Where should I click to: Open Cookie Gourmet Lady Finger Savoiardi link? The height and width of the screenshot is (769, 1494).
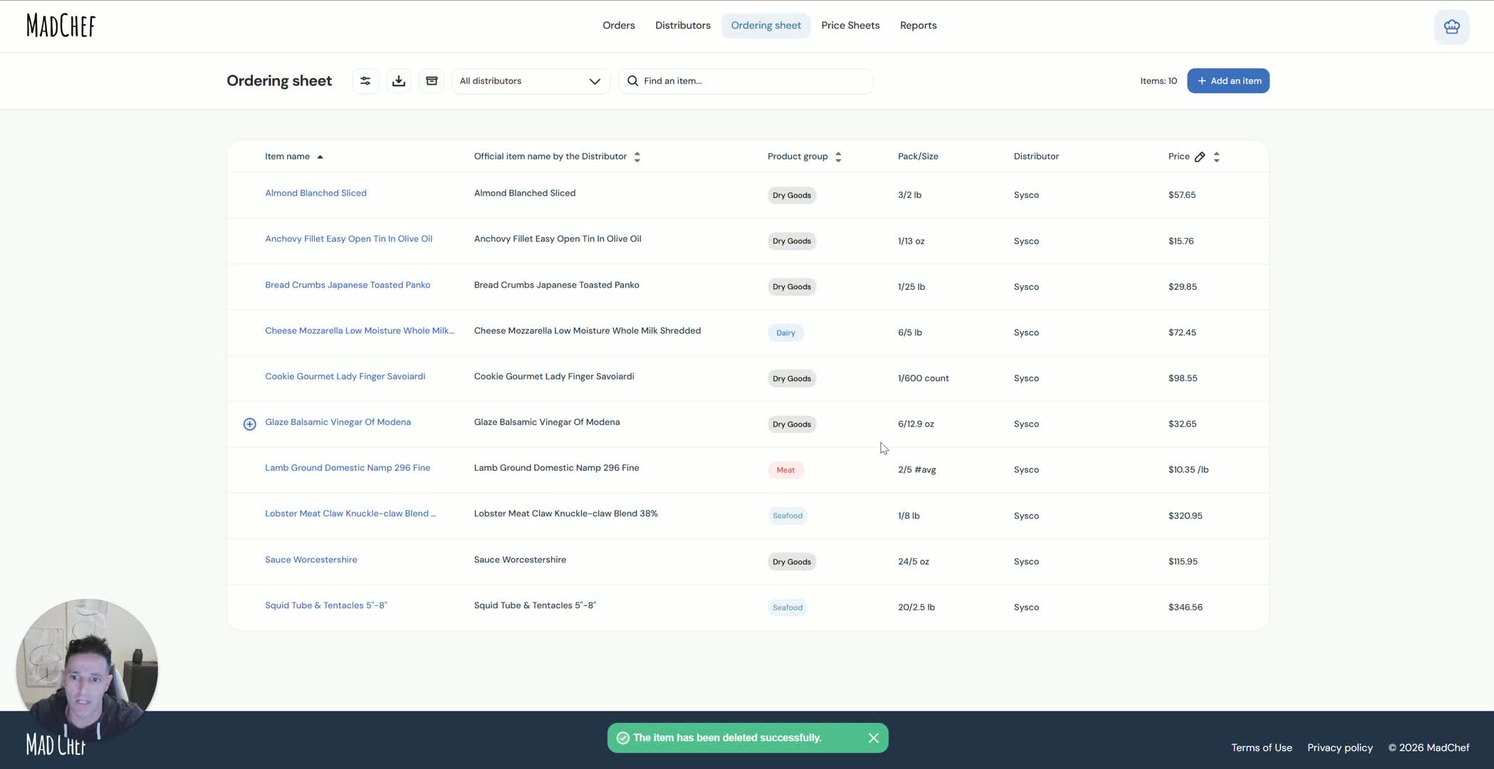tap(345, 377)
